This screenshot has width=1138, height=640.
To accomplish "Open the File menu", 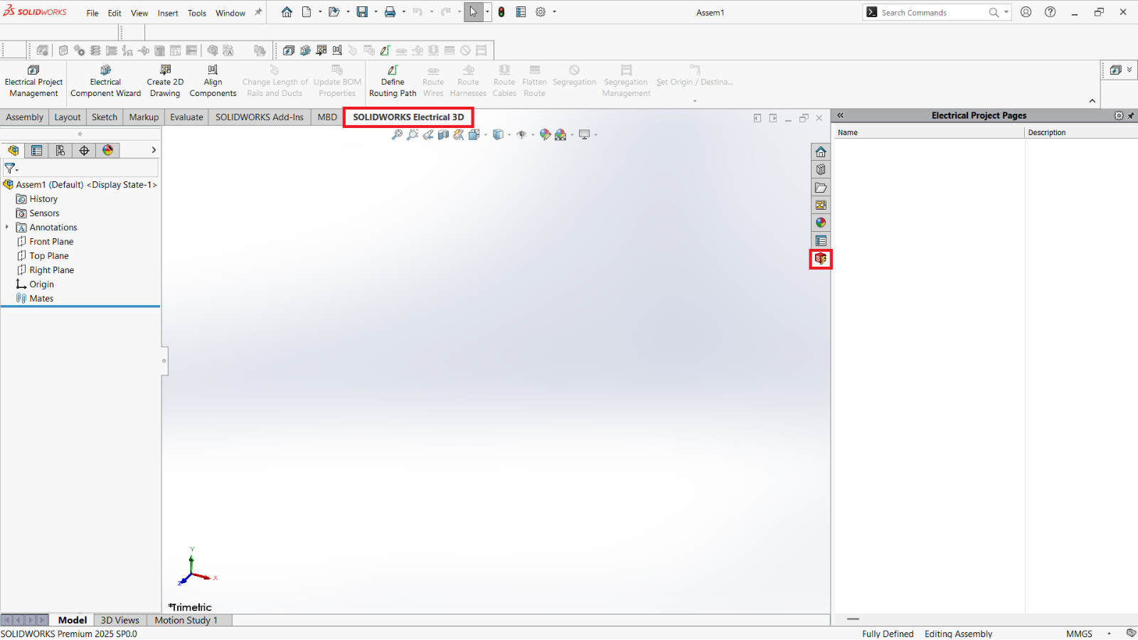I will [92, 13].
